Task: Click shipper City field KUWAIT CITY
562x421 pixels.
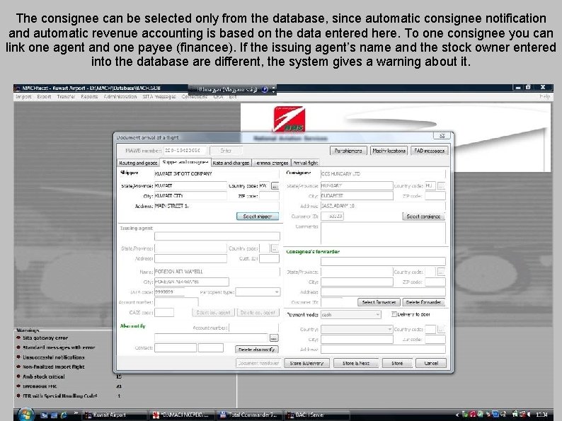Action: coord(190,196)
